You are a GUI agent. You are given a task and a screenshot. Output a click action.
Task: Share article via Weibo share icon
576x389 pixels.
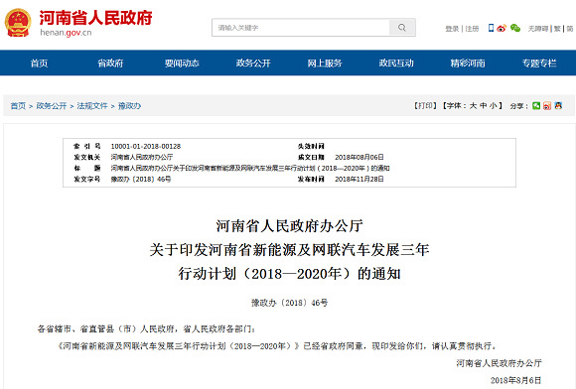point(547,106)
